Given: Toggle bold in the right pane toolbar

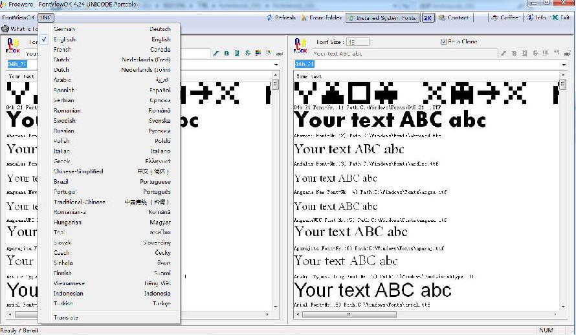Looking at the screenshot, I should click(x=513, y=53).
